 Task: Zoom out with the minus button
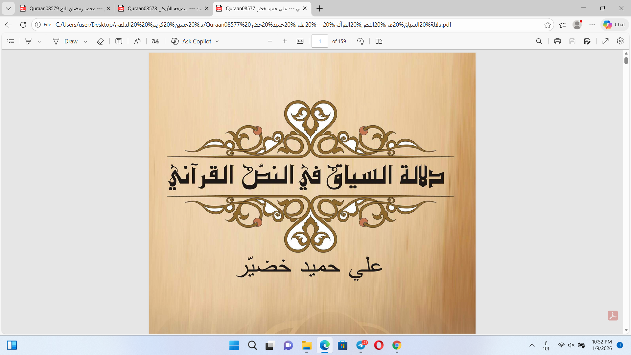[x=270, y=41]
